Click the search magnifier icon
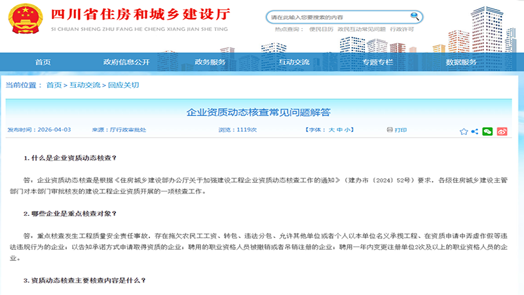Viewport: 524px width, 295px height. click(x=414, y=16)
